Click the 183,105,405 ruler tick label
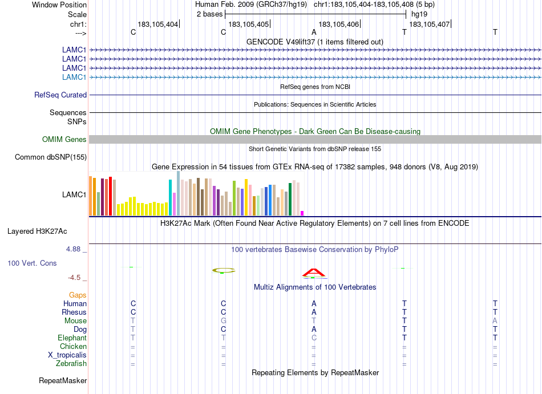542x394 pixels. point(249,24)
